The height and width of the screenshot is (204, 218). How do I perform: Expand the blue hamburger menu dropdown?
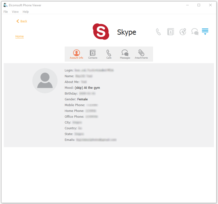click(x=205, y=32)
